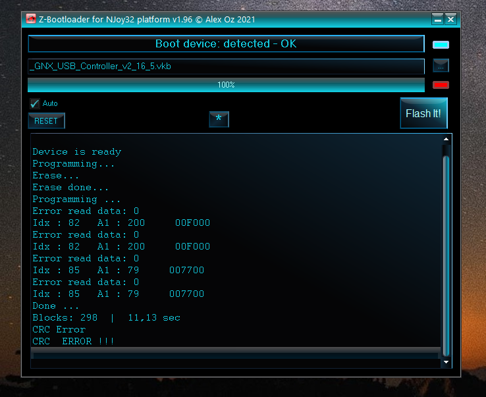
Task: Click the log scrollbar up arrow
Action: pos(446,139)
